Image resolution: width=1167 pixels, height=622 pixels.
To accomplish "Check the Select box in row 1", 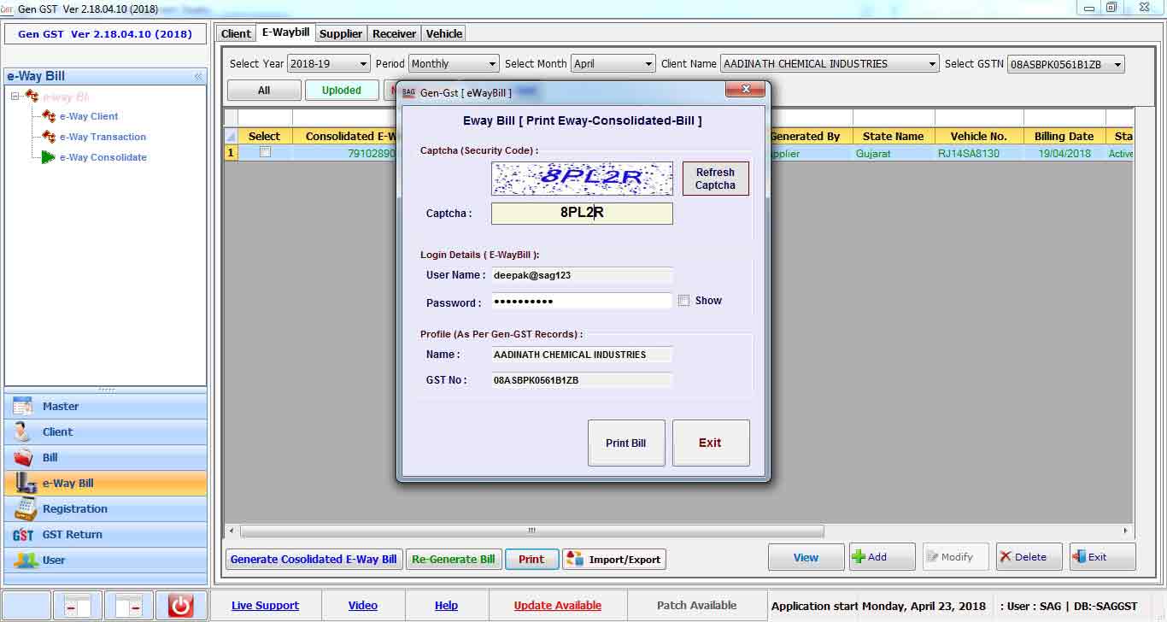I will [265, 152].
